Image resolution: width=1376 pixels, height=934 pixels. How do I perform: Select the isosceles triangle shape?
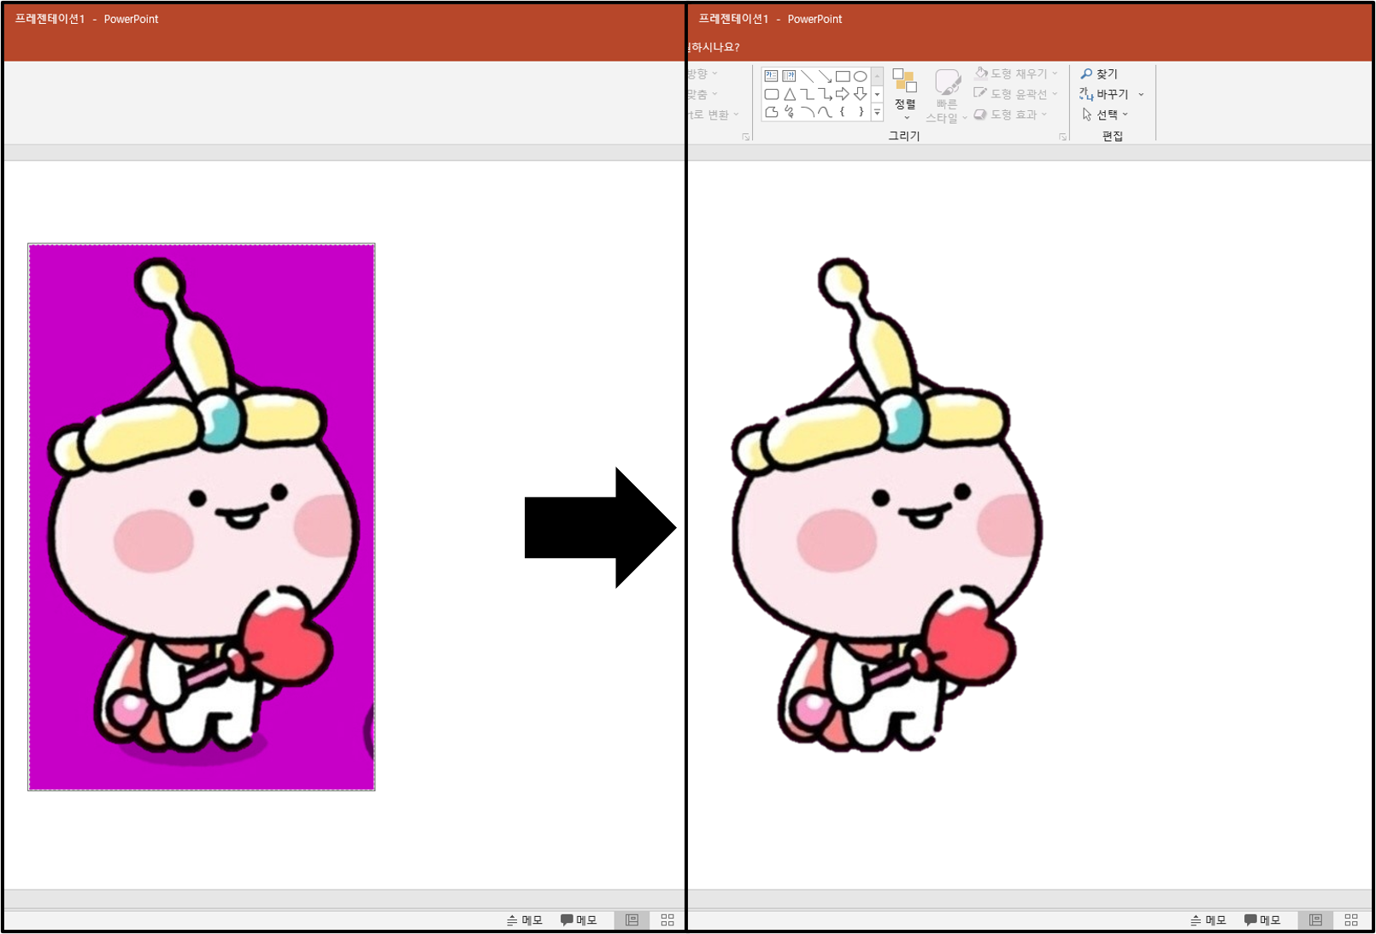point(789,94)
